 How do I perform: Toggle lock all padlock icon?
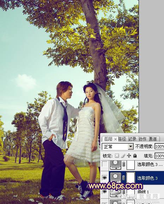135,156
